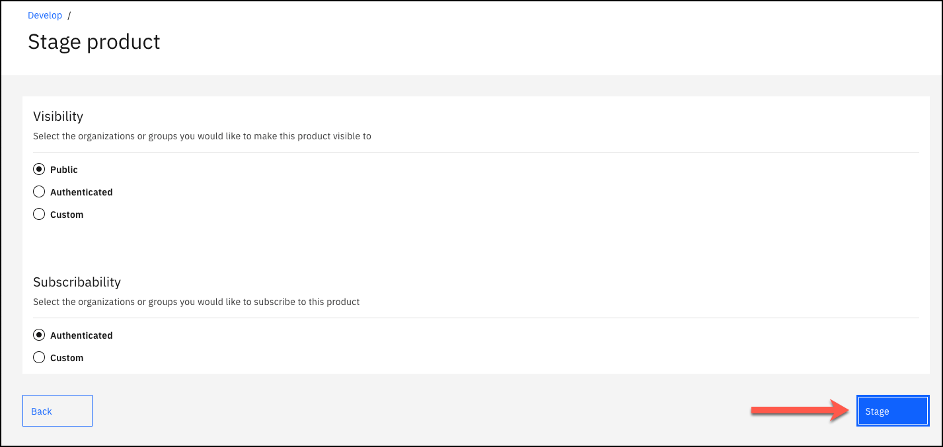Choose Custom radio under Subscribability
Viewport: 943px width, 447px height.
[x=39, y=358]
